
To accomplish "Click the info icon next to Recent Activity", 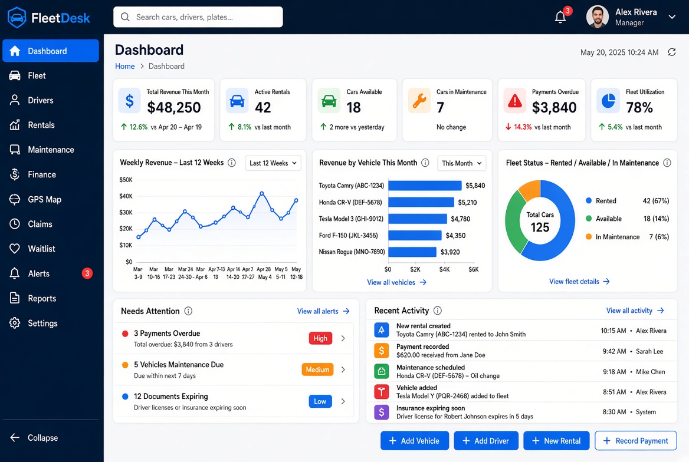I will [x=437, y=311].
